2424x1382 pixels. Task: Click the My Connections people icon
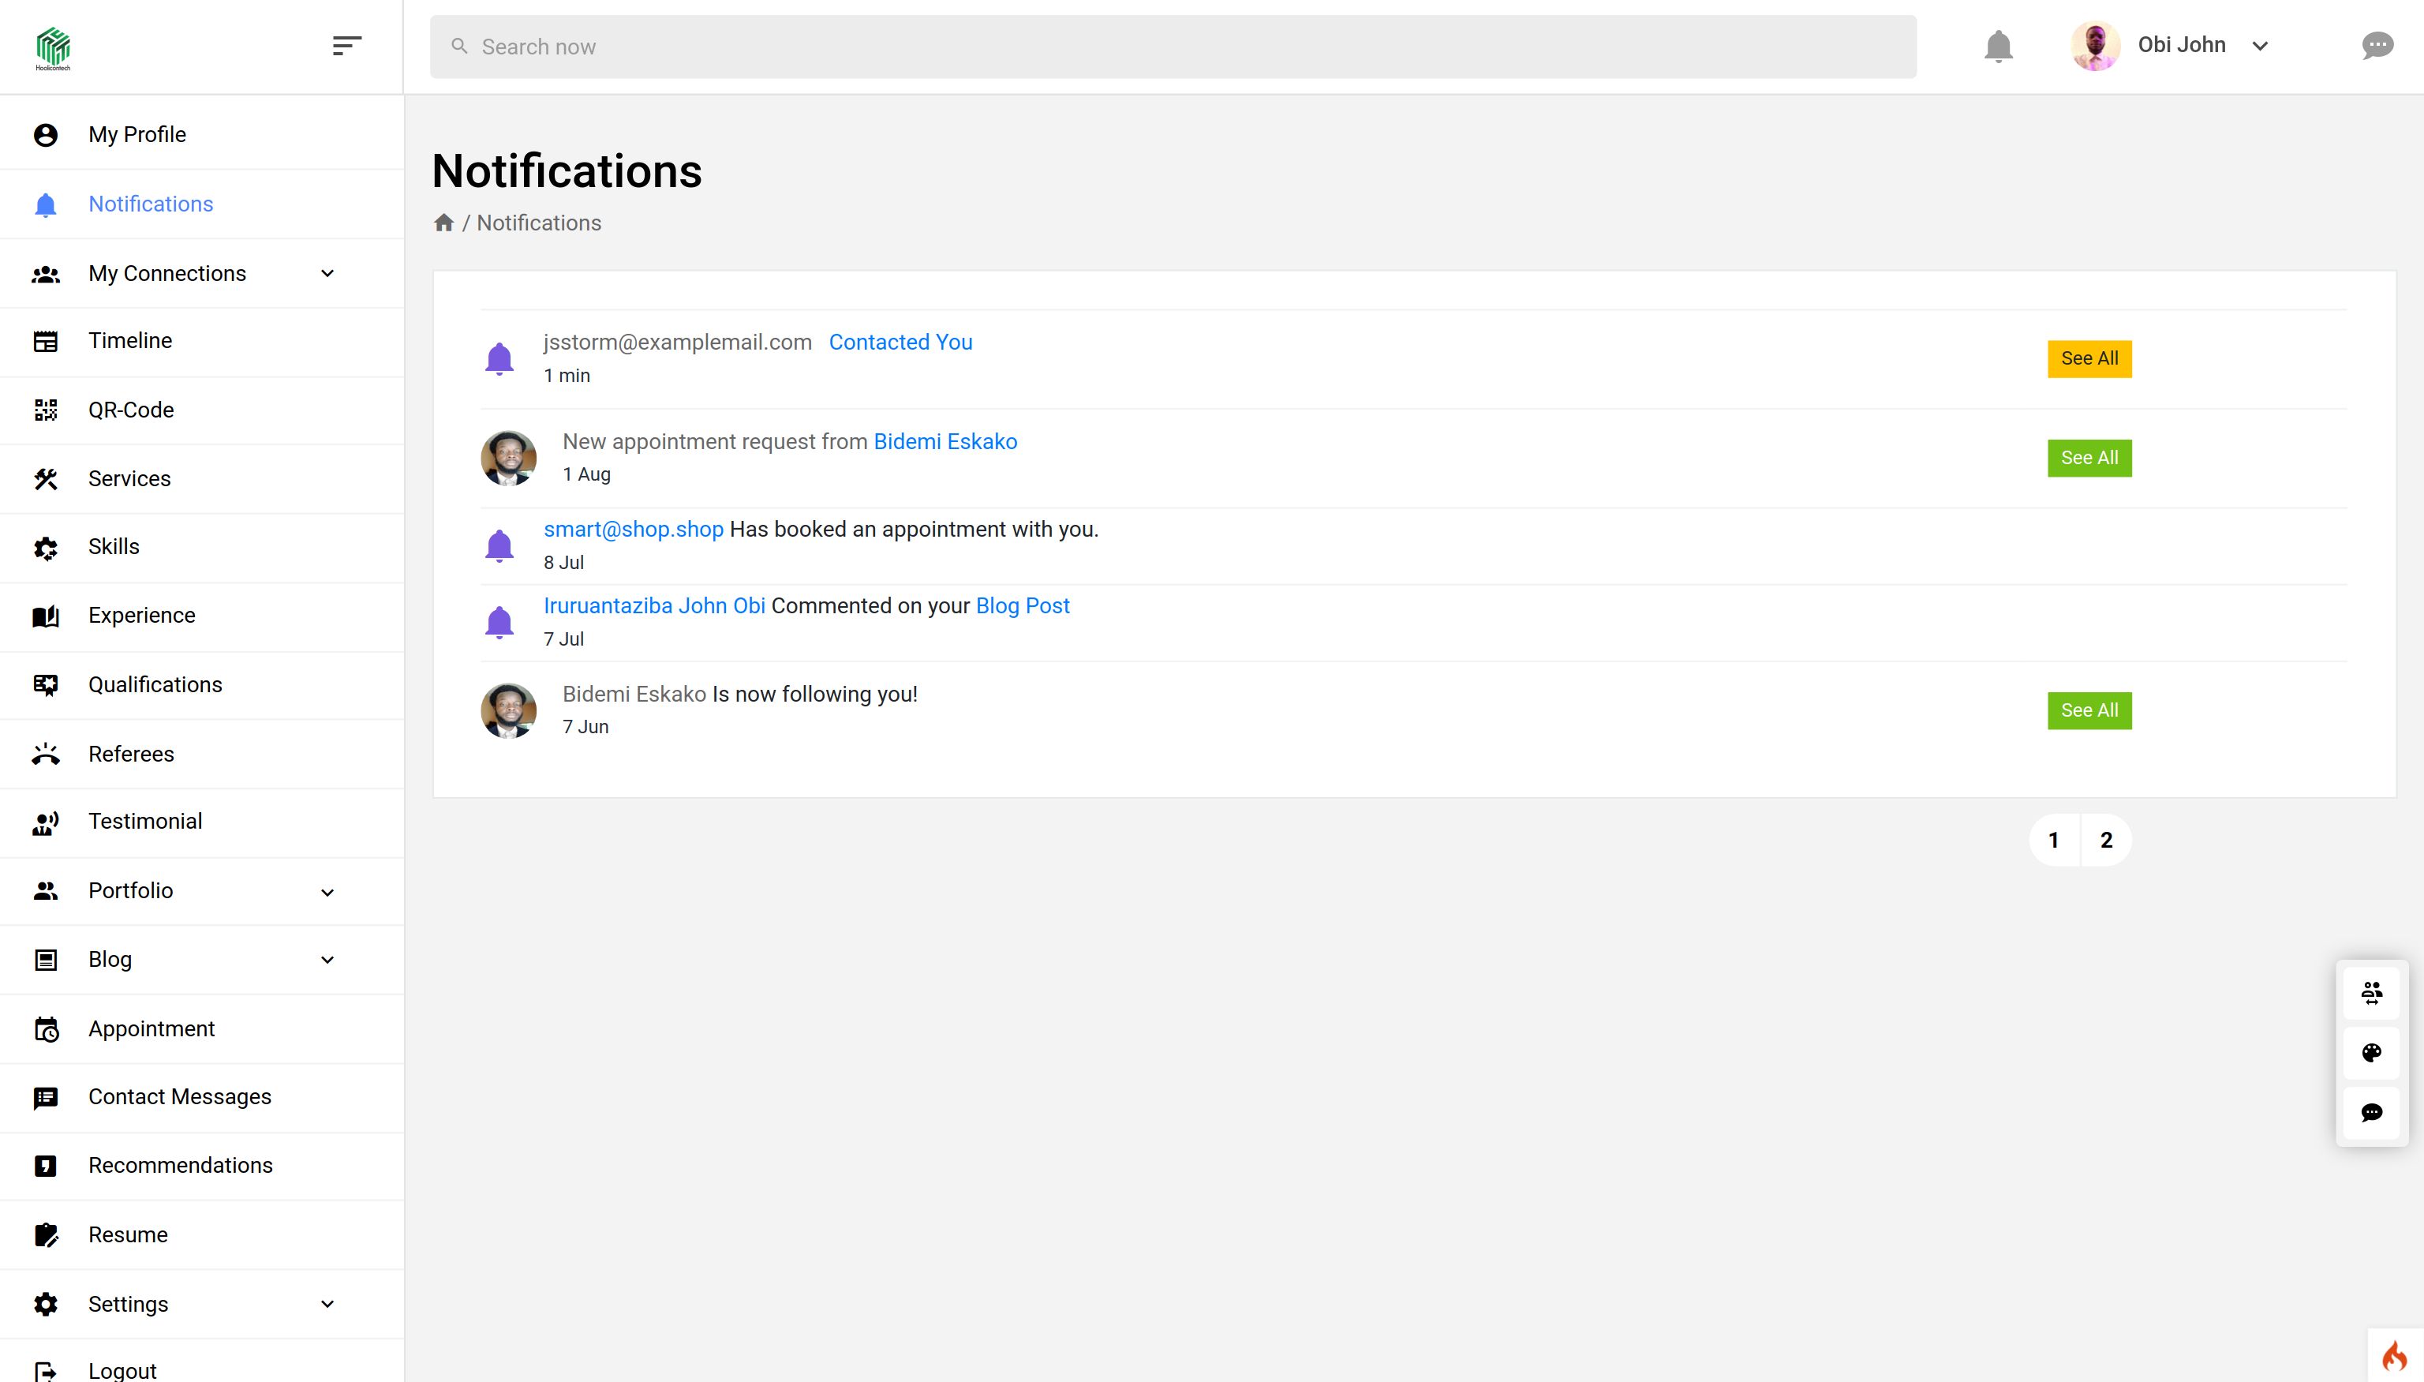[46, 275]
